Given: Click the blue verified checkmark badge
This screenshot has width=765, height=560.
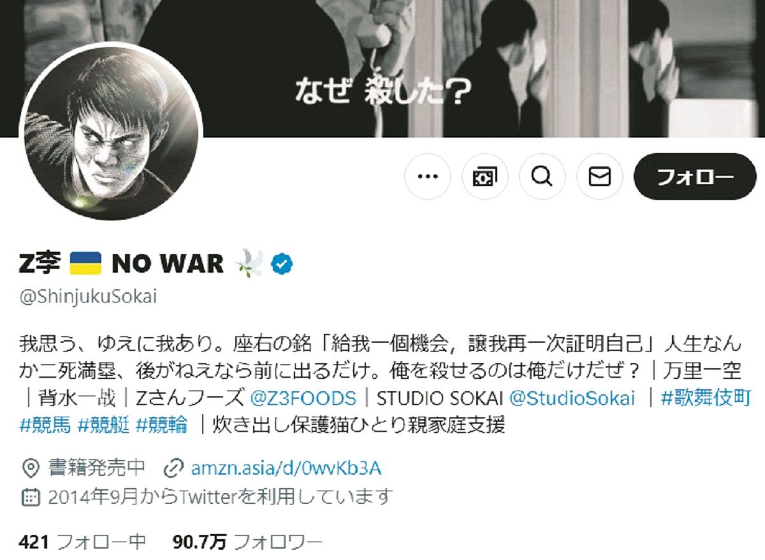Looking at the screenshot, I should coord(282,263).
